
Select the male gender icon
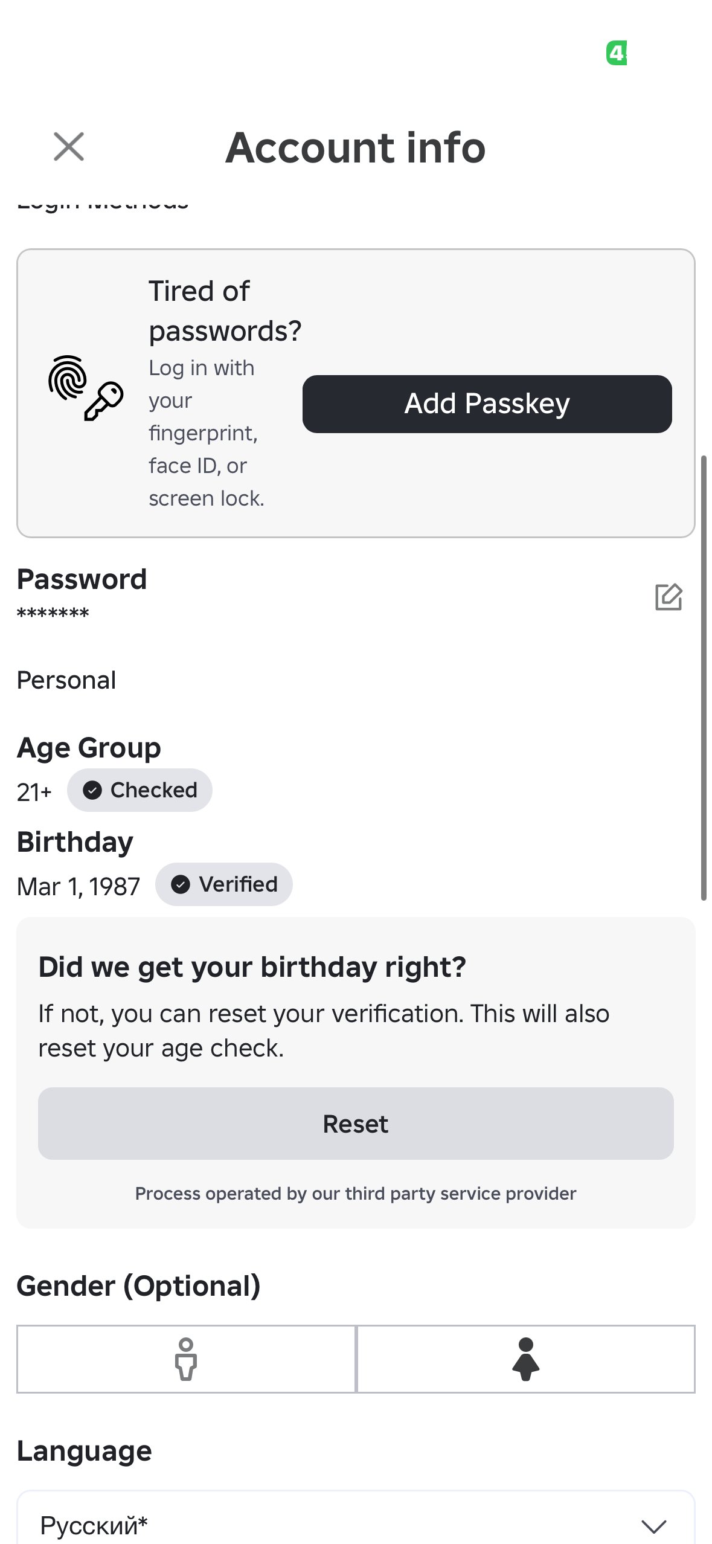click(186, 1359)
